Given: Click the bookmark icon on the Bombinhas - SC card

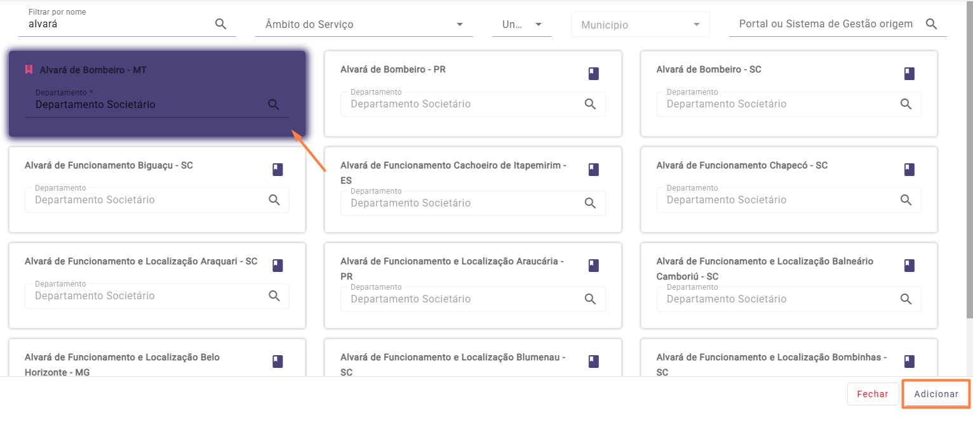Looking at the screenshot, I should [909, 362].
